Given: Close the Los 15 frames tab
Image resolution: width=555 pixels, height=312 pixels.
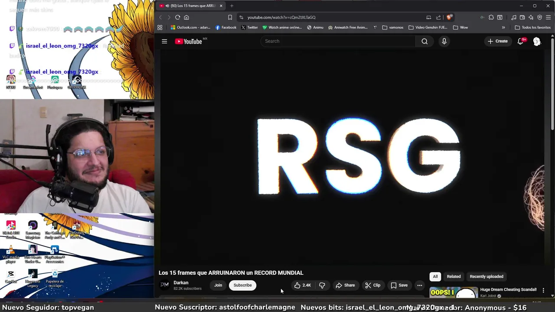Looking at the screenshot, I should [221, 6].
